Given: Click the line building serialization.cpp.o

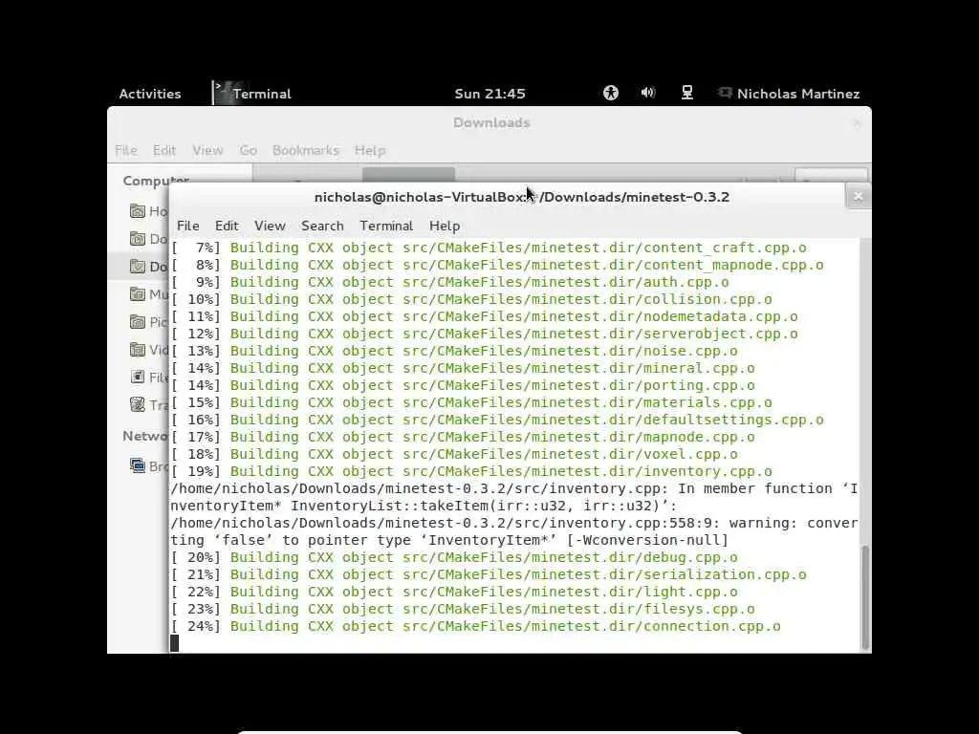Looking at the screenshot, I should coord(489,574).
